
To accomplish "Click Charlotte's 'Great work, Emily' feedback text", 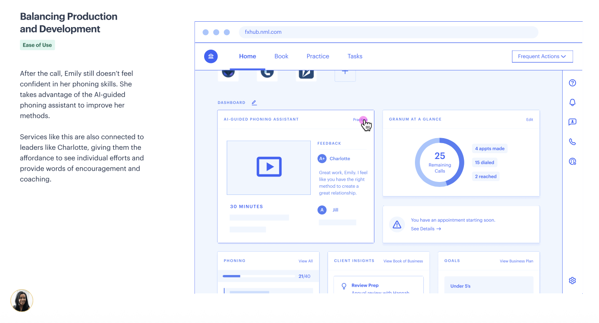I will tap(343, 183).
